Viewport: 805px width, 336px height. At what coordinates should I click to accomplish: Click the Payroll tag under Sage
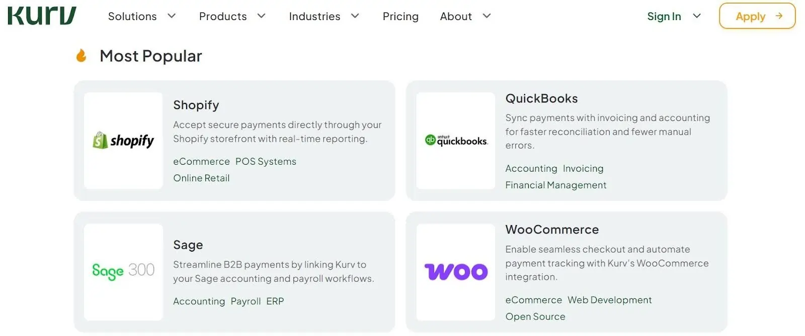click(x=246, y=301)
